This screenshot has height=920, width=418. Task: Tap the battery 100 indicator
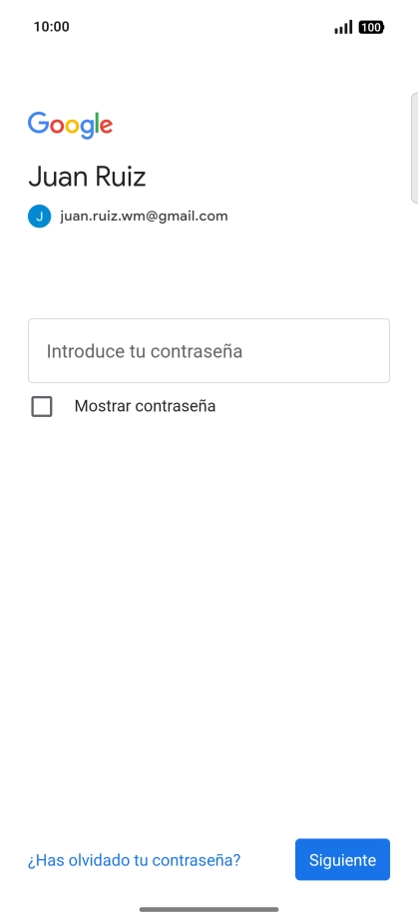(371, 27)
